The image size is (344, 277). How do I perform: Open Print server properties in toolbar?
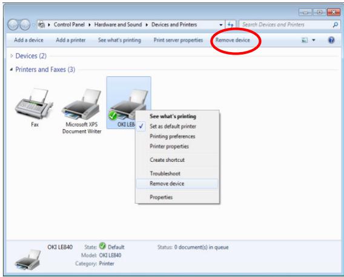click(178, 40)
